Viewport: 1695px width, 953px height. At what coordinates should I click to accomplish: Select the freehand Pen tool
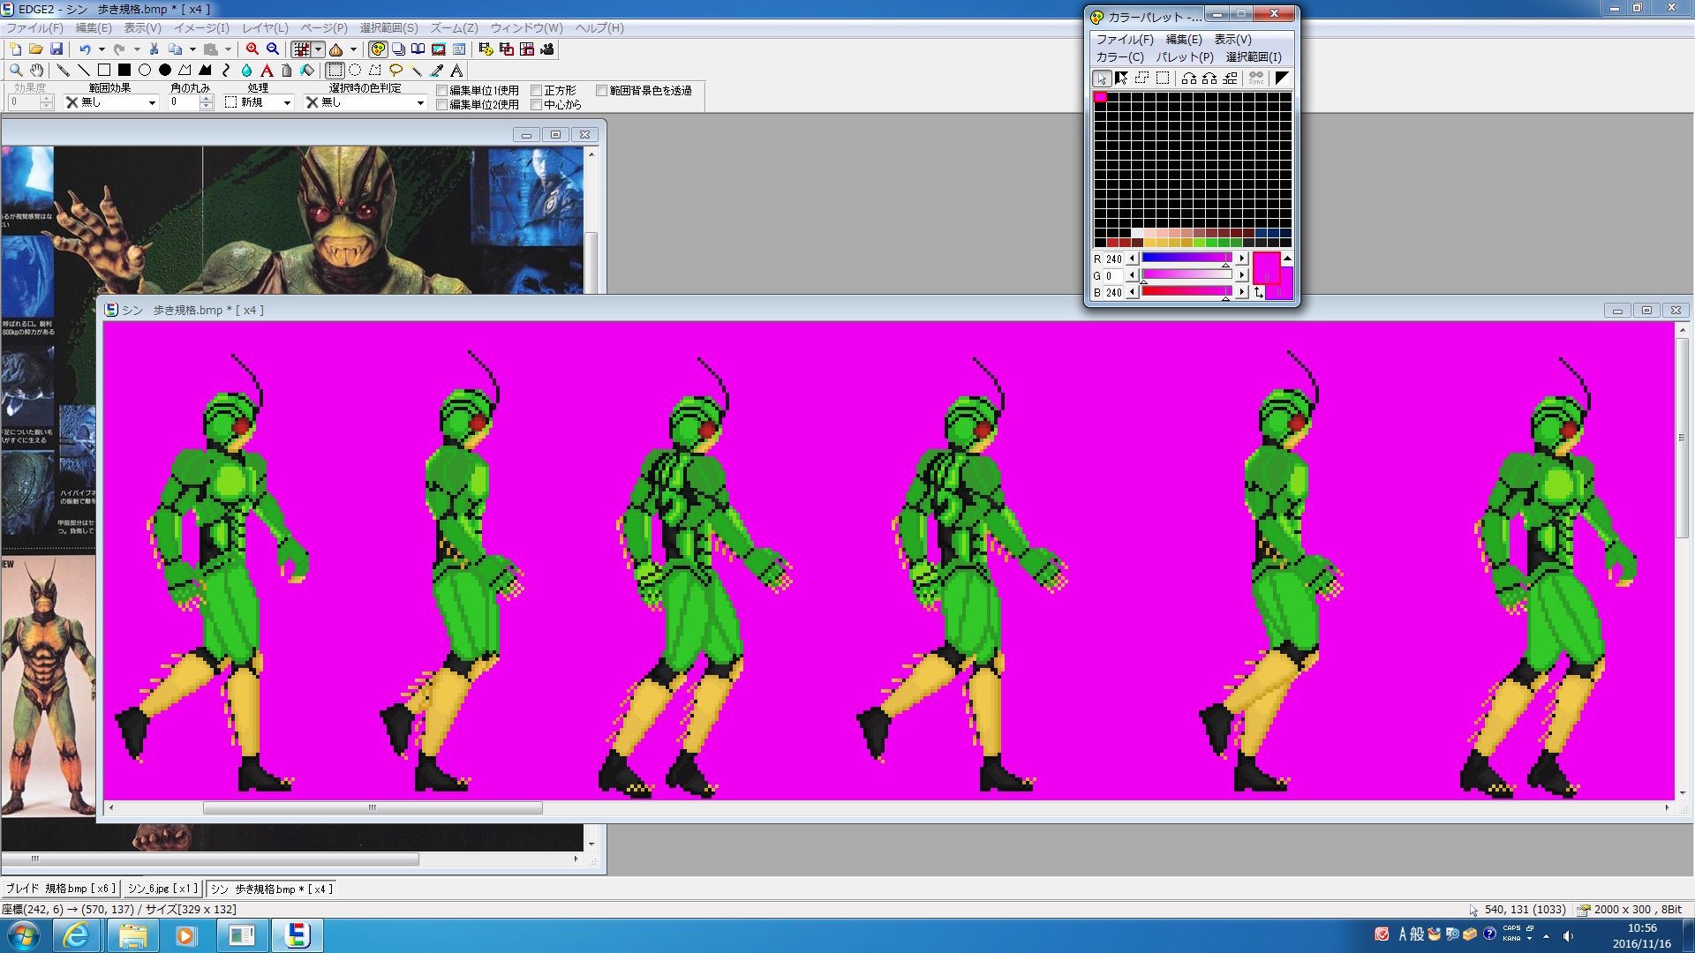(63, 71)
